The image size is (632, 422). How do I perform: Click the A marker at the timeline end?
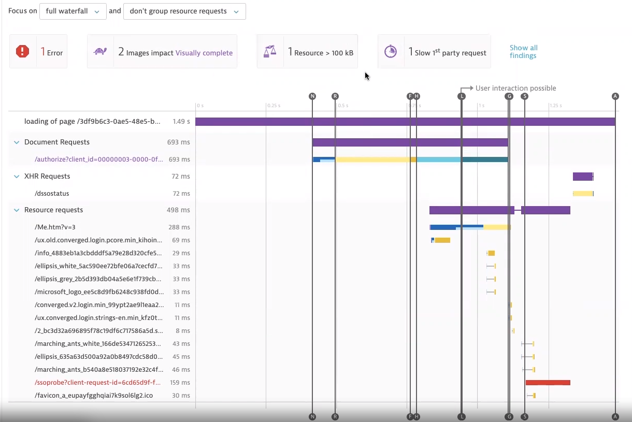615,96
